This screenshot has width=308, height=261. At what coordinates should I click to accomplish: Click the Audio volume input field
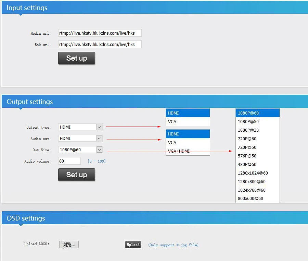click(69, 161)
